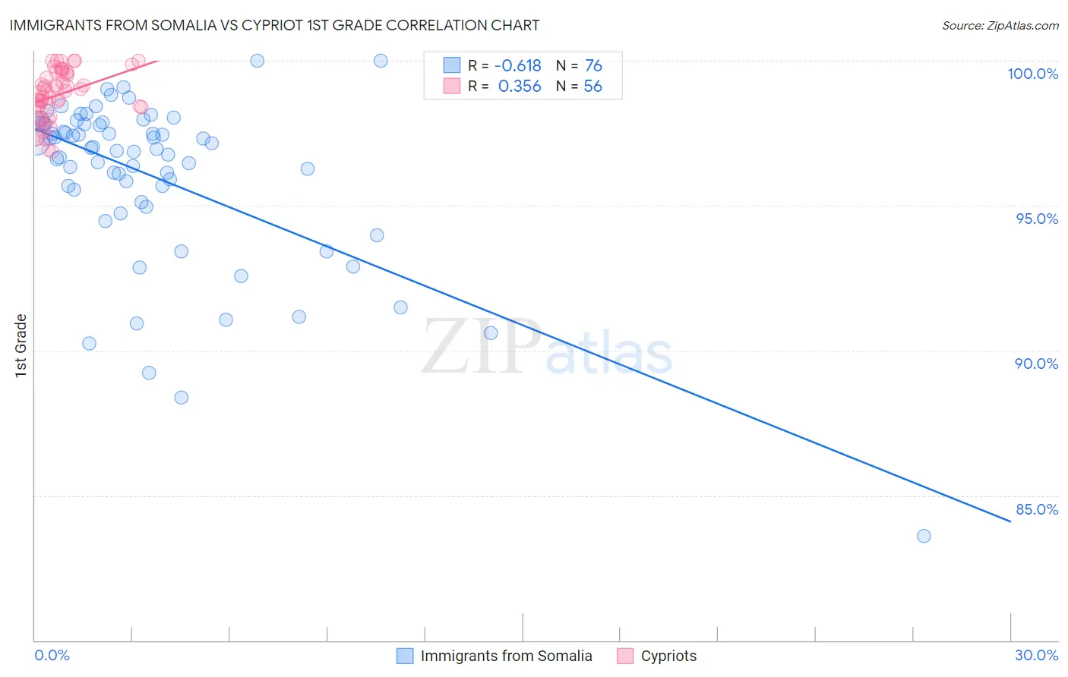Click the 1st Grade axis title

tap(21, 345)
